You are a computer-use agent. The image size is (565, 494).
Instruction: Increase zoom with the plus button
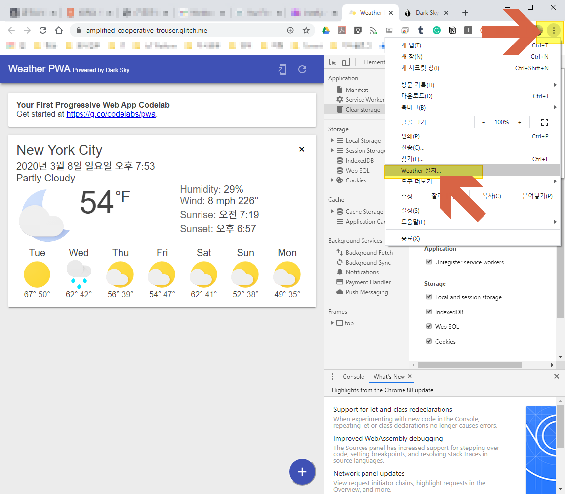[x=519, y=122]
